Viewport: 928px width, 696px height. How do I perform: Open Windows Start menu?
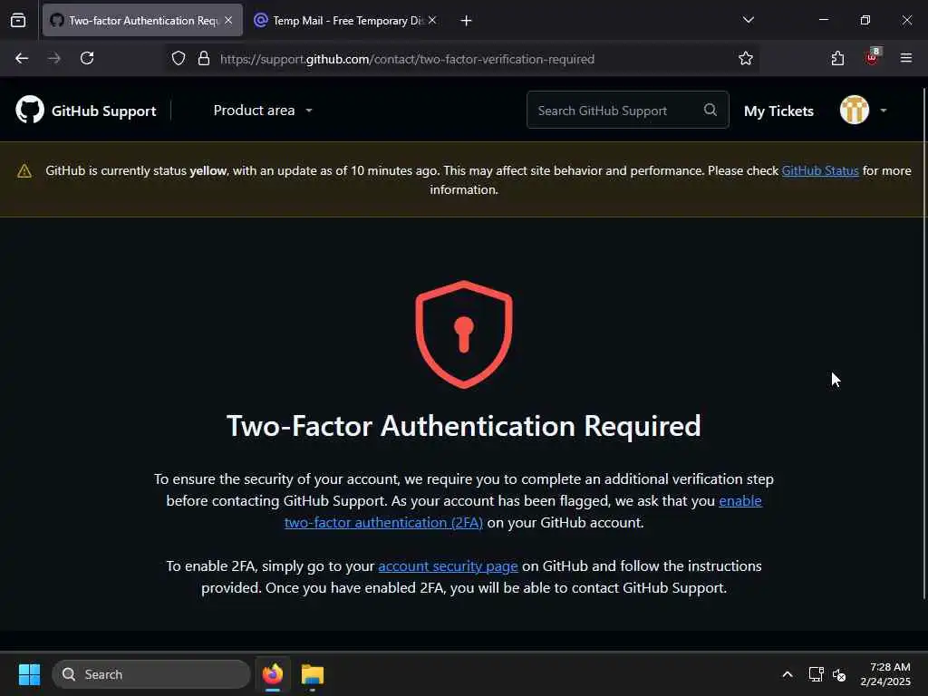[29, 674]
